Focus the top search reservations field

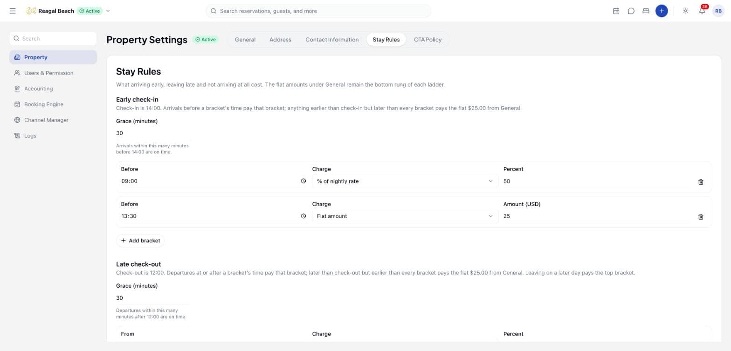pos(318,11)
